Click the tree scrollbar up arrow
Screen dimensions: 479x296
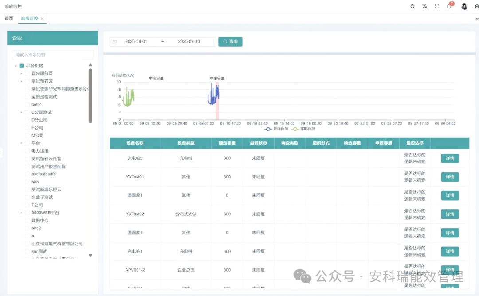click(90, 65)
